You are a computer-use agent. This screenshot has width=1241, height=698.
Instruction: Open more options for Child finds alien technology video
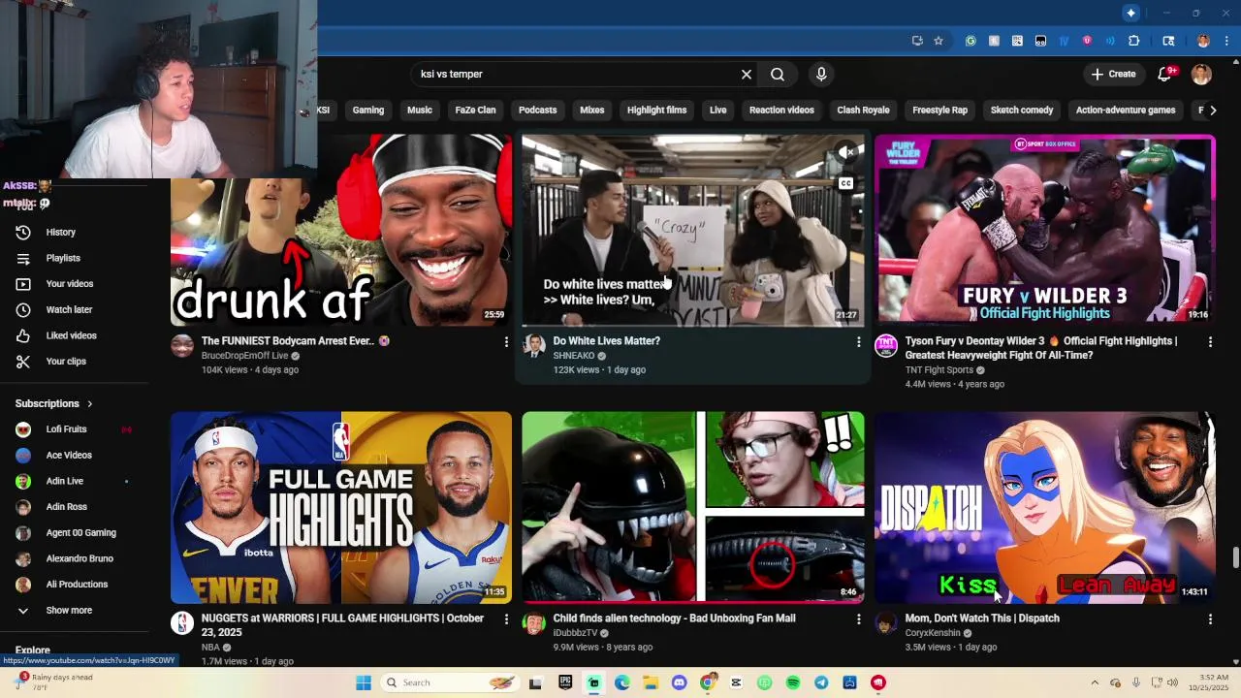858,619
